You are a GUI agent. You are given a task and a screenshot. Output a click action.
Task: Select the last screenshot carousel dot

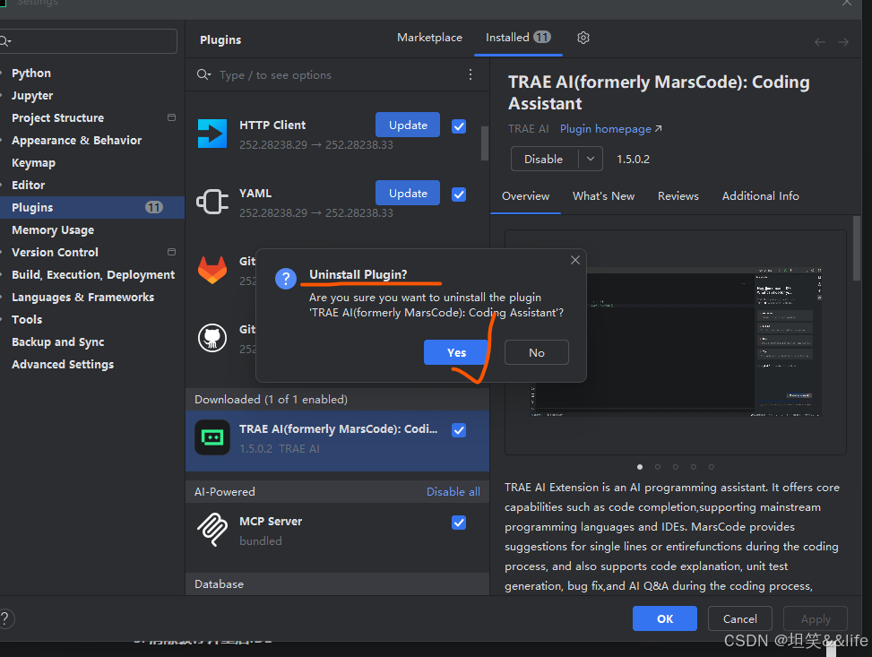[712, 467]
